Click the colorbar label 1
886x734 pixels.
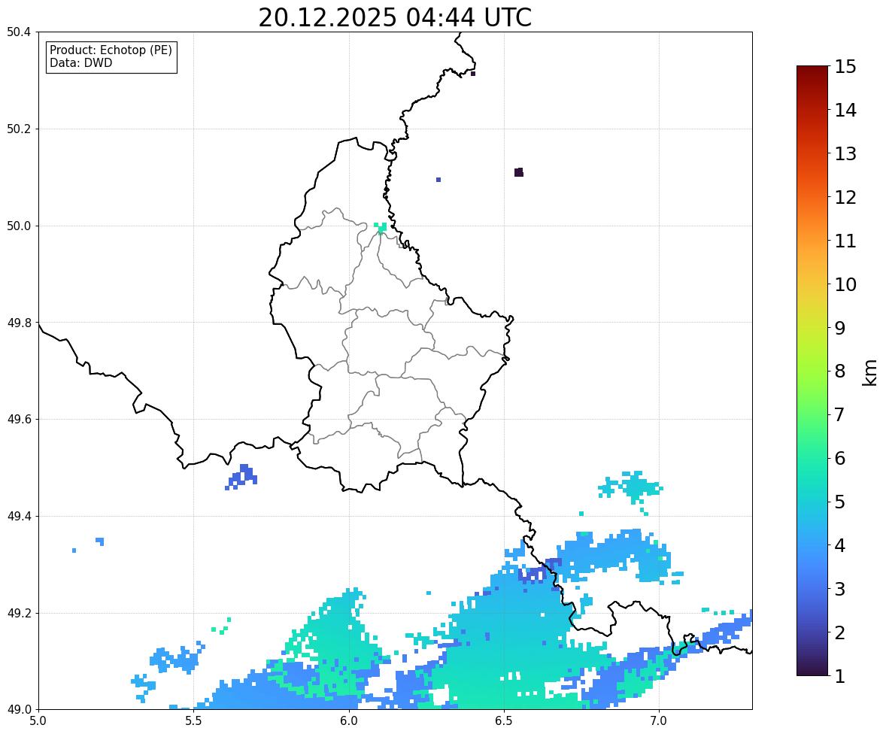pyautogui.click(x=840, y=676)
